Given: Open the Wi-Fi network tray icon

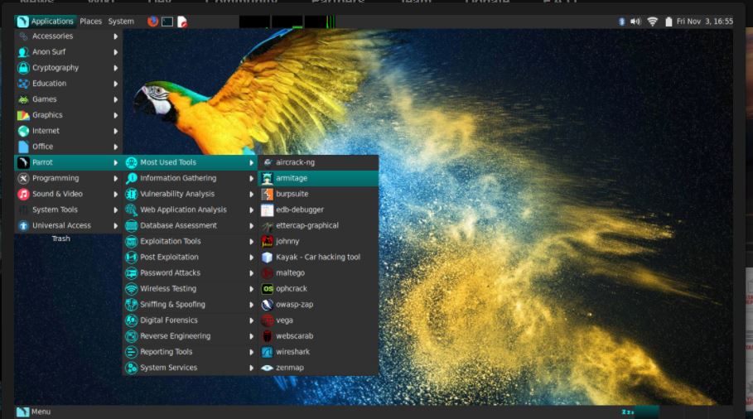Looking at the screenshot, I should pyautogui.click(x=652, y=22).
